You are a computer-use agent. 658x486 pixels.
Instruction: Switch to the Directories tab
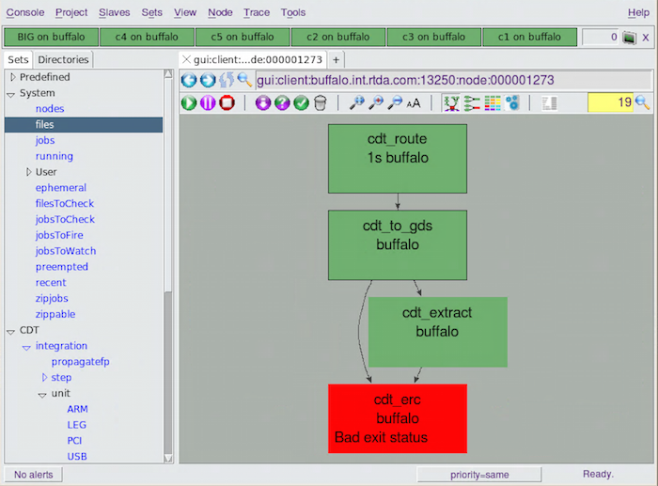(x=63, y=60)
